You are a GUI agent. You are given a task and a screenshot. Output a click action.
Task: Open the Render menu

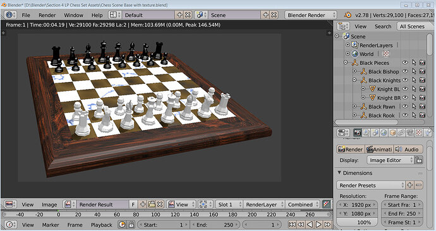click(x=47, y=15)
